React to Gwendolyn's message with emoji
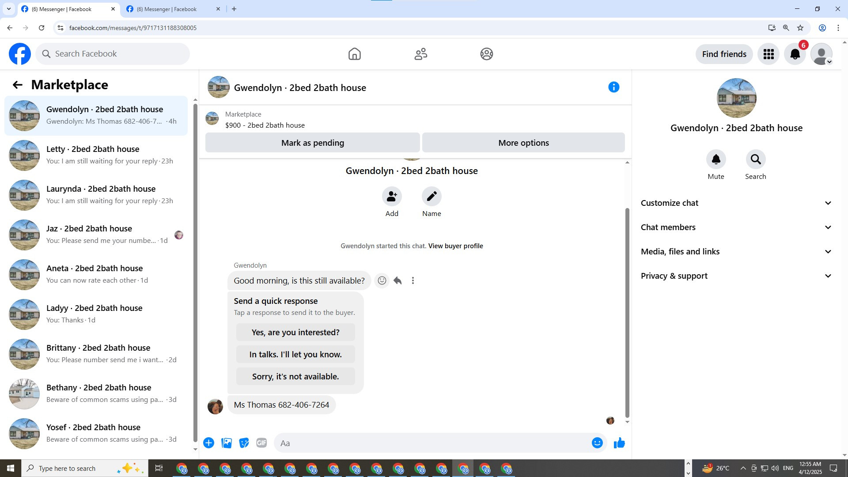 pyautogui.click(x=382, y=280)
